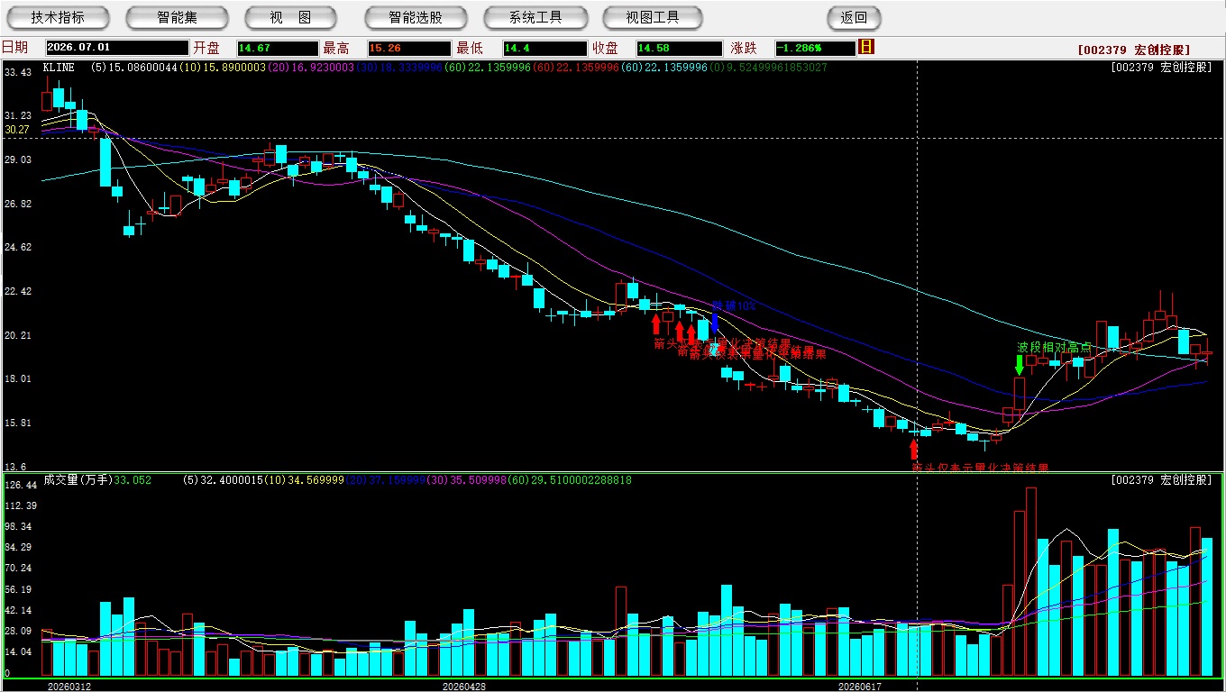Click the 波段相对高点 text annotation
The width and height of the screenshot is (1226, 692).
tap(1054, 347)
